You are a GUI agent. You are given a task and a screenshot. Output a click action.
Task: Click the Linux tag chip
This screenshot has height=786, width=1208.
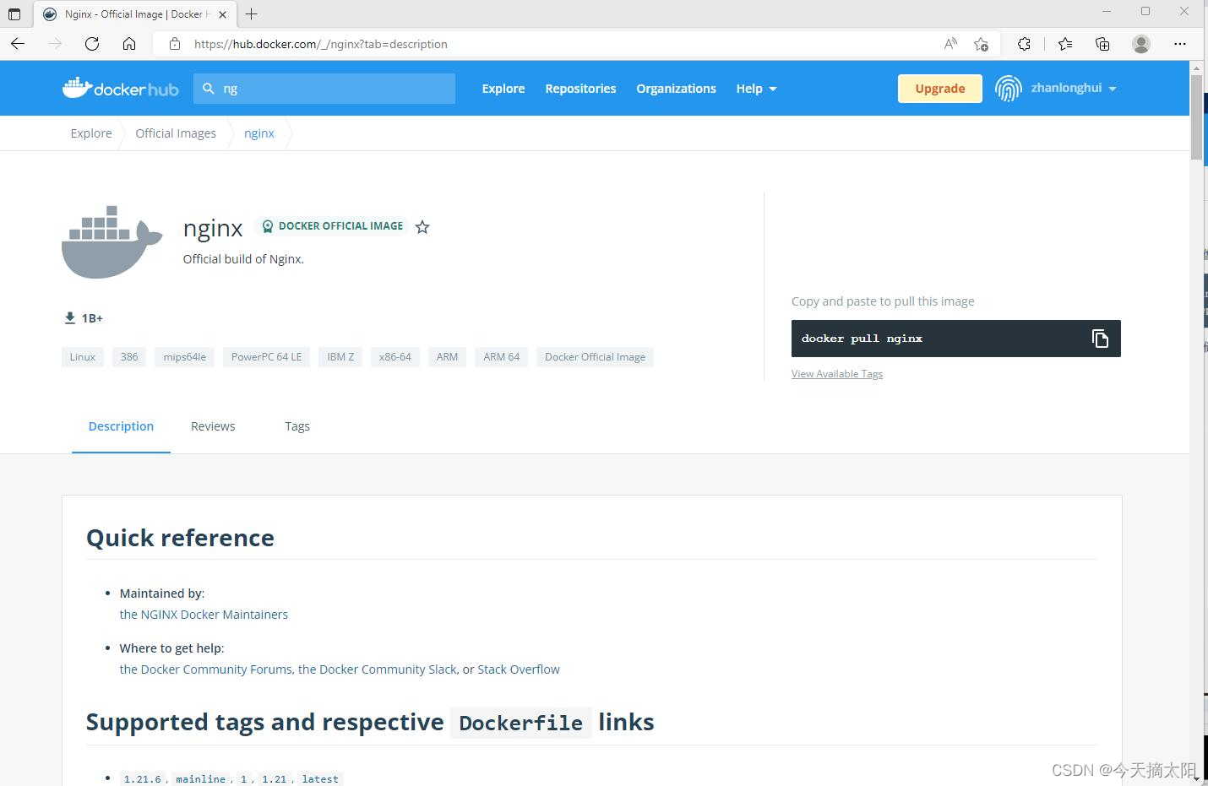pyautogui.click(x=83, y=357)
